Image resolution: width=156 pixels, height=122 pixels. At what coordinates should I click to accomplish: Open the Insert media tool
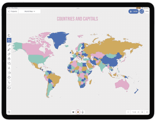9,73
